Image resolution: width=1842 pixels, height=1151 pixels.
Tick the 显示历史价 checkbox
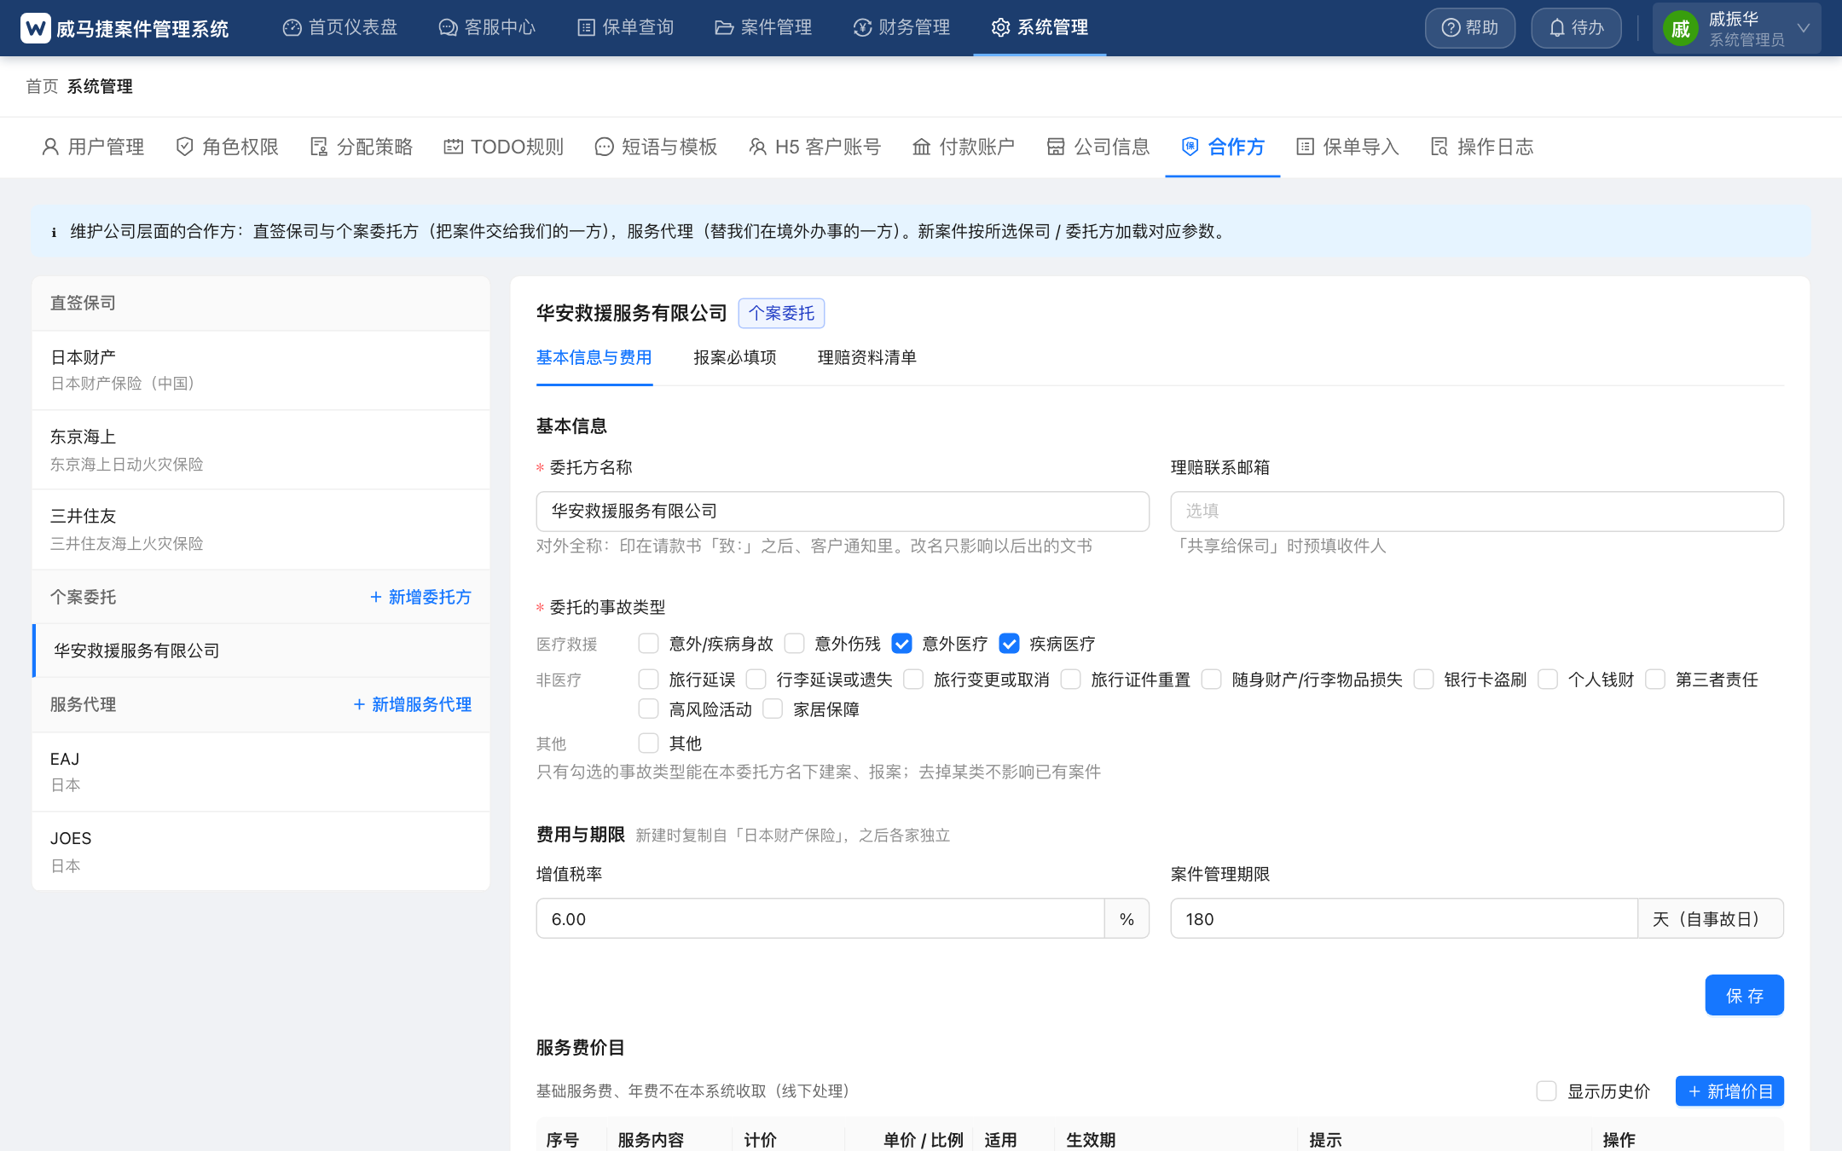coord(1547,1091)
